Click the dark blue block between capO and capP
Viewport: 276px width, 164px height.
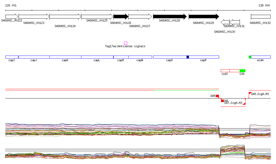click(x=188, y=57)
